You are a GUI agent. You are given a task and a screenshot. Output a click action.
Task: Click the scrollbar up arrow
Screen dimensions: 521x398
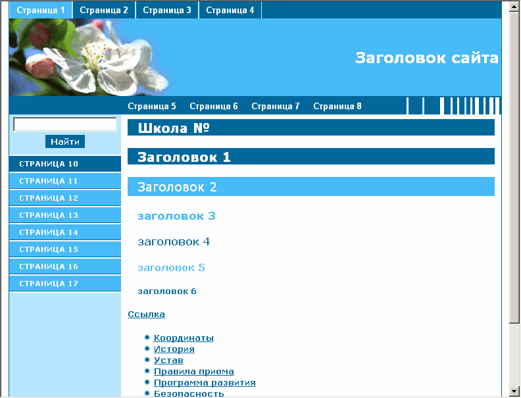[514, 7]
